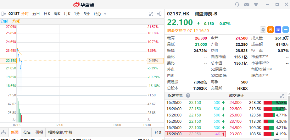Collapse left panel icon beside 02137
The image size is (290, 140).
tap(4, 14)
